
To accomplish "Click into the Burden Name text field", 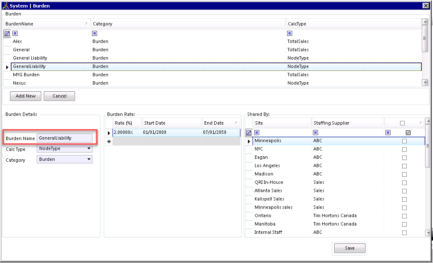I will coord(64,138).
